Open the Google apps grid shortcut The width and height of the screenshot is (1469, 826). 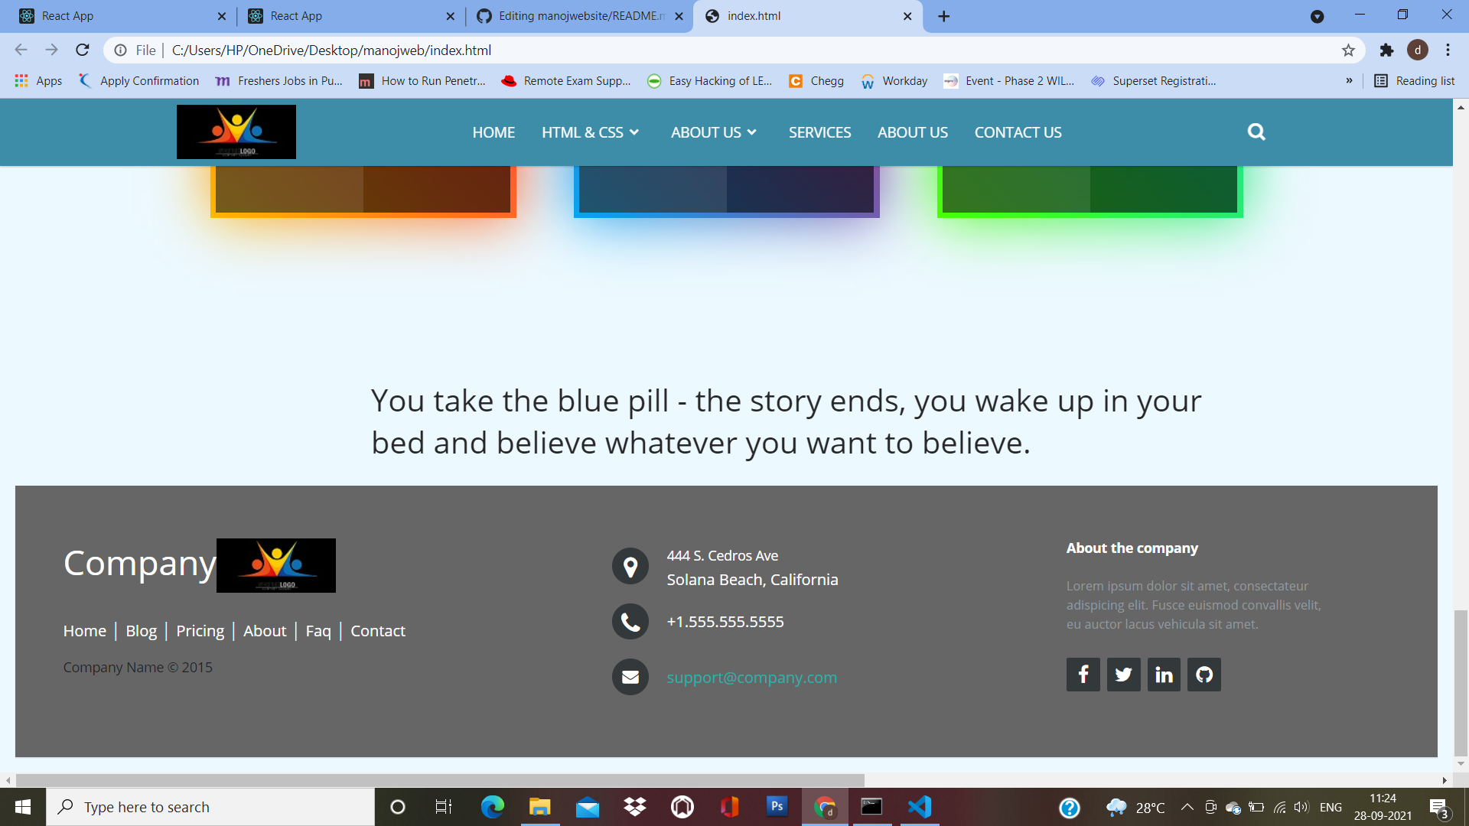pyautogui.click(x=38, y=81)
